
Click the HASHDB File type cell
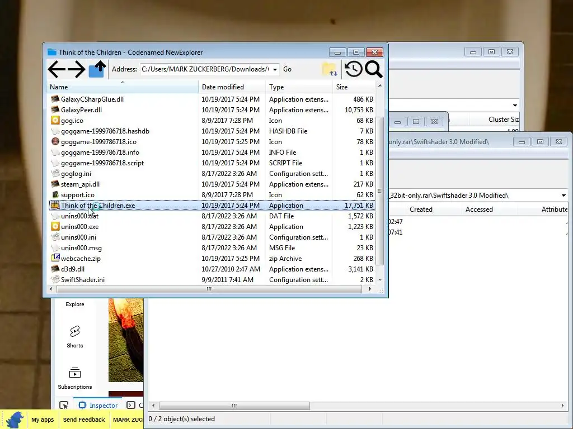[288, 131]
